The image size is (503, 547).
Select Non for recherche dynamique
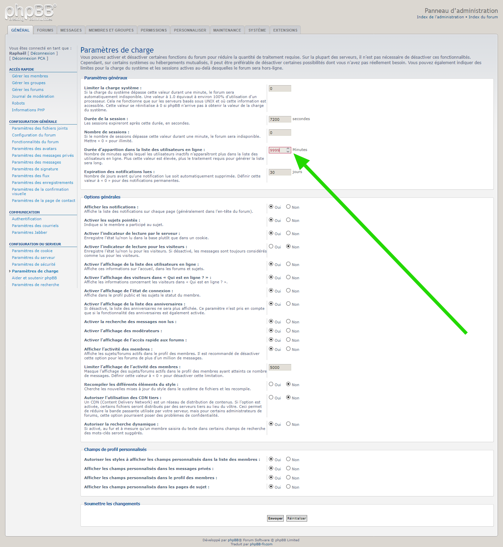[x=288, y=424]
